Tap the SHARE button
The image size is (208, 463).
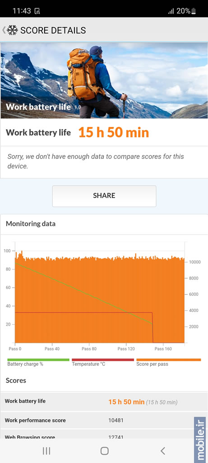pyautogui.click(x=104, y=196)
